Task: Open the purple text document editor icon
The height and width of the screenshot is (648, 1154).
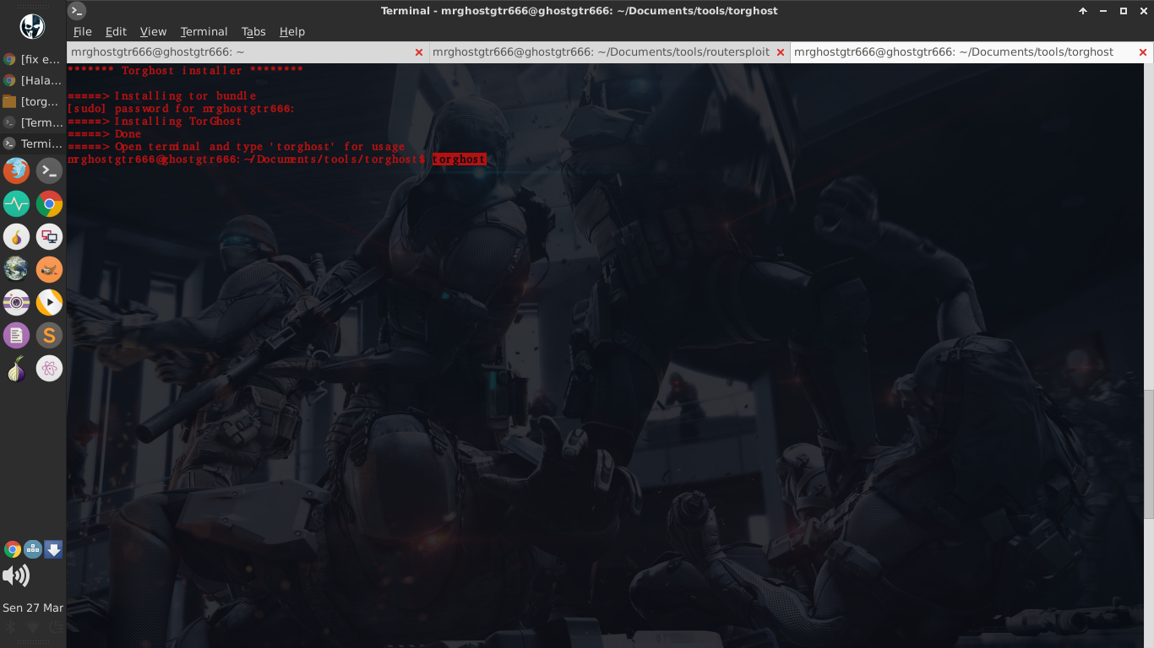Action: [16, 335]
